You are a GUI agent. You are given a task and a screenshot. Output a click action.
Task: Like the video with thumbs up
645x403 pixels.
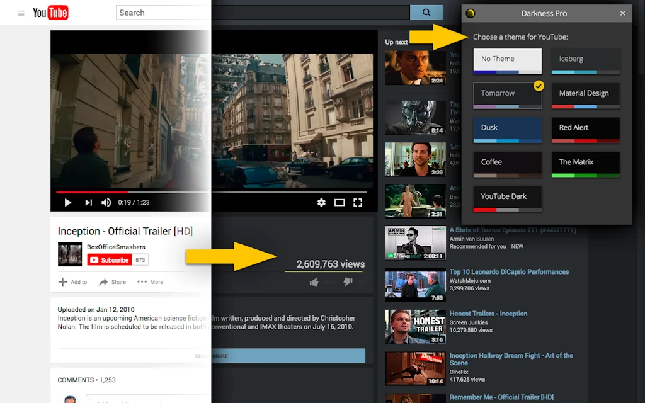[314, 282]
